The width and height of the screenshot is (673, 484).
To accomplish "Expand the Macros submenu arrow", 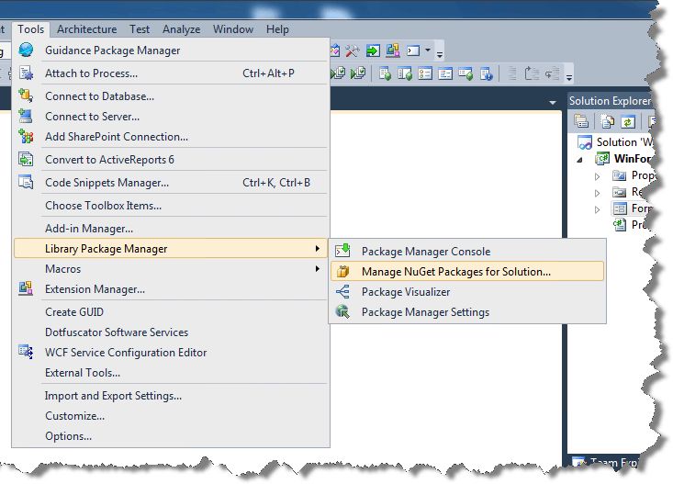I will 317,269.
